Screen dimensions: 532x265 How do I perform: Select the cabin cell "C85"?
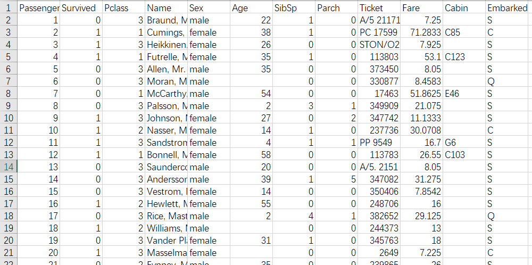[x=464, y=32]
